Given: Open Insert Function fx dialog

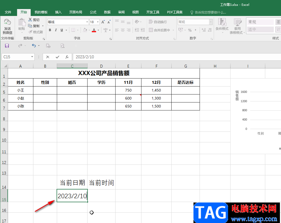Looking at the screenshot, I should click(67, 57).
